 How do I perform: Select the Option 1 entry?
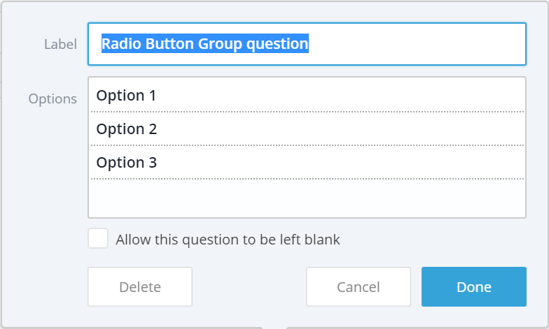307,95
